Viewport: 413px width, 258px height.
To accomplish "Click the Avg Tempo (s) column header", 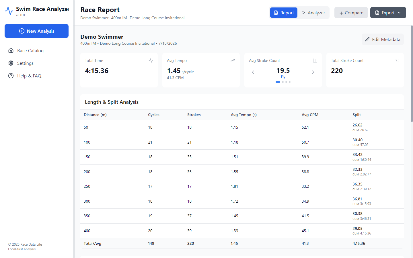I will [x=244, y=115].
